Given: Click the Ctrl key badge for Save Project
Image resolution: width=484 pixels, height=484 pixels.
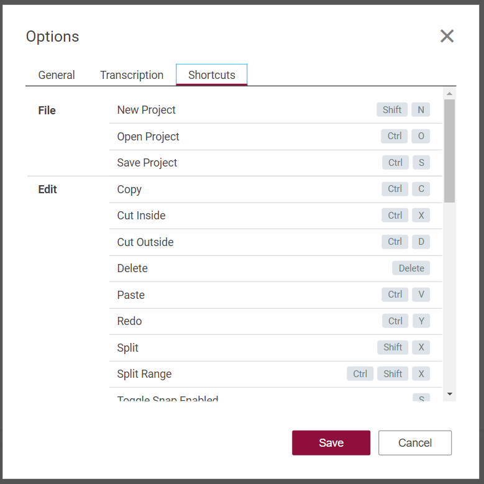Looking at the screenshot, I should click(x=395, y=163).
